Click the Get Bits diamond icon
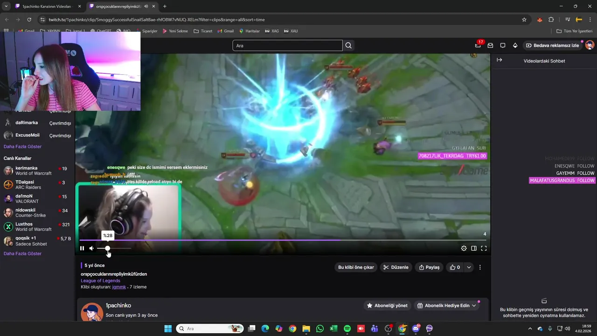The height and width of the screenshot is (336, 597). pos(515,45)
